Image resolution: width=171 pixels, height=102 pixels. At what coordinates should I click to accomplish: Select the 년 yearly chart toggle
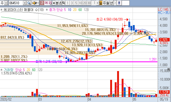(111, 3)
